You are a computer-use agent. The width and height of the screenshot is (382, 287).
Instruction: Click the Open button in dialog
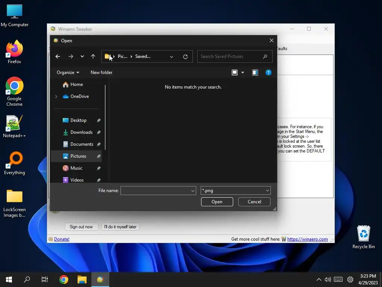tap(217, 202)
